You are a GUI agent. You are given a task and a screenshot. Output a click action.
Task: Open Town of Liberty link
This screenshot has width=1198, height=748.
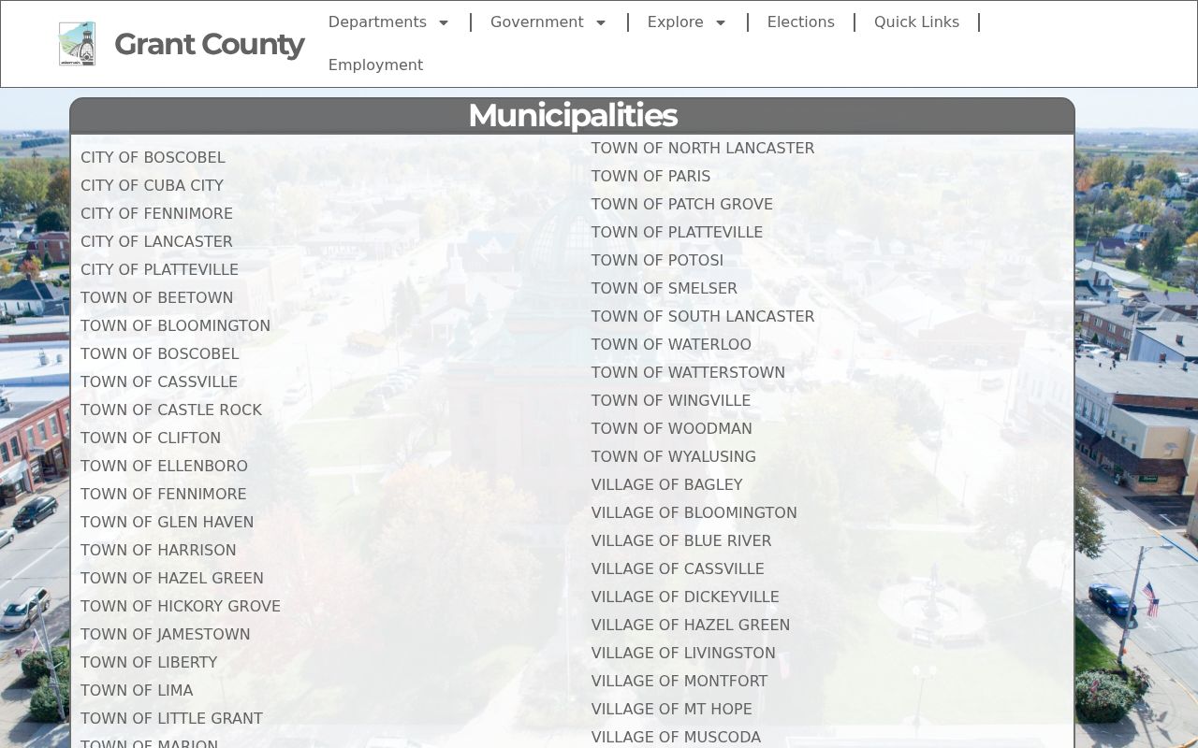pyautogui.click(x=149, y=662)
